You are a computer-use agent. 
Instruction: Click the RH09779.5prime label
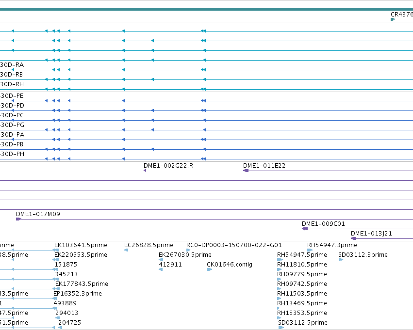(x=302, y=274)
